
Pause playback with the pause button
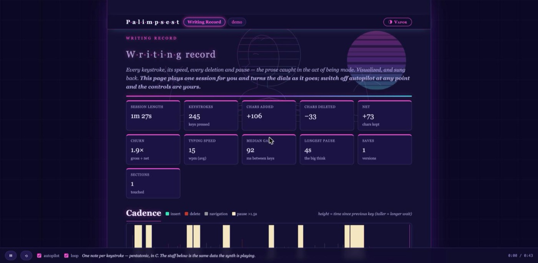[x=11, y=255]
